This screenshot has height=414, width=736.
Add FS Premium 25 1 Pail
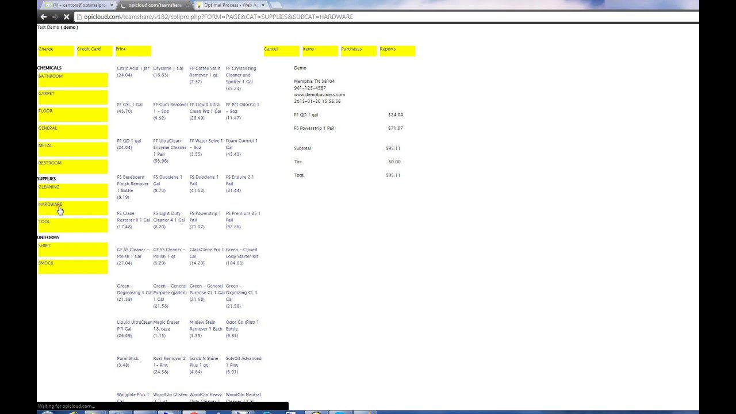coord(243,220)
